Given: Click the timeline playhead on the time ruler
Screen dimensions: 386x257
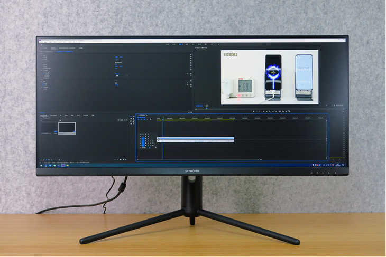Looking at the screenshot, I should click(x=163, y=118).
